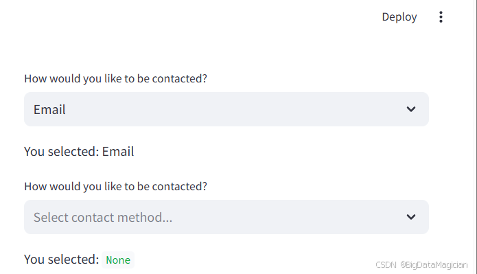Viewport: 477px width, 274px height.
Task: Open the 'Select contact method...' selectbox
Action: coord(226,217)
